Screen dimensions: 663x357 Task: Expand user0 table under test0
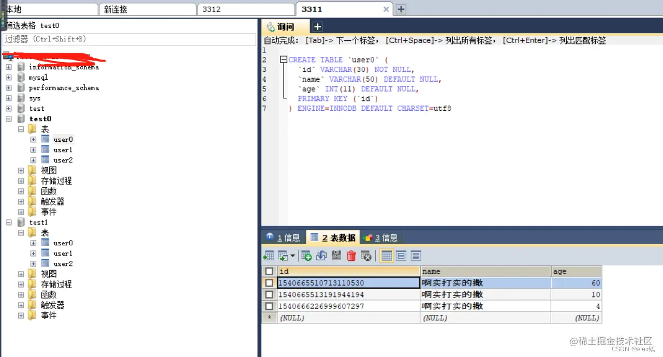[x=34, y=139]
